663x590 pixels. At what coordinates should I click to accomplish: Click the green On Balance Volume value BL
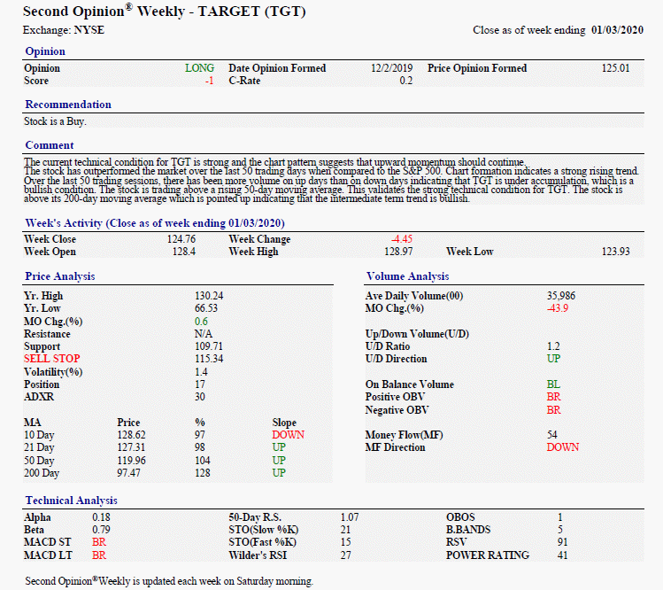(x=553, y=384)
